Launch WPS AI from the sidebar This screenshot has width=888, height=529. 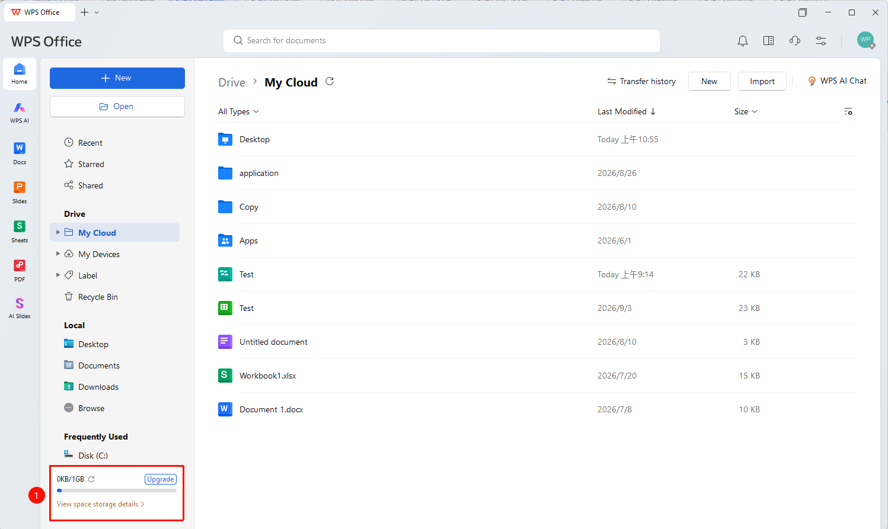20,112
